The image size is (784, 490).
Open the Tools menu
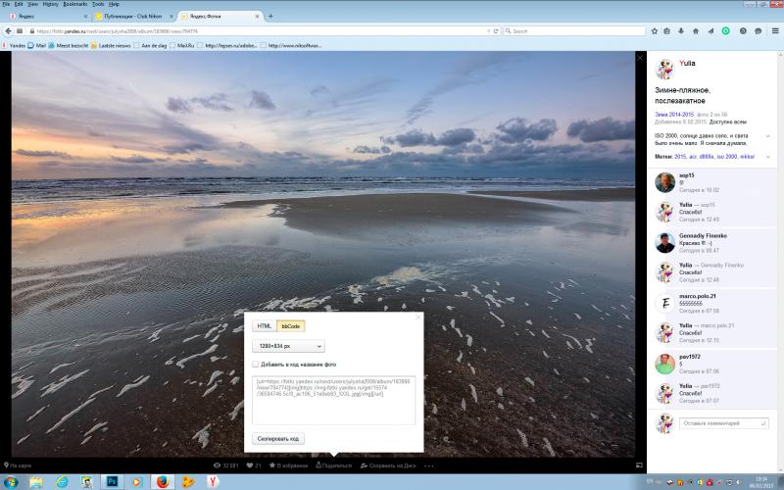tap(98, 4)
